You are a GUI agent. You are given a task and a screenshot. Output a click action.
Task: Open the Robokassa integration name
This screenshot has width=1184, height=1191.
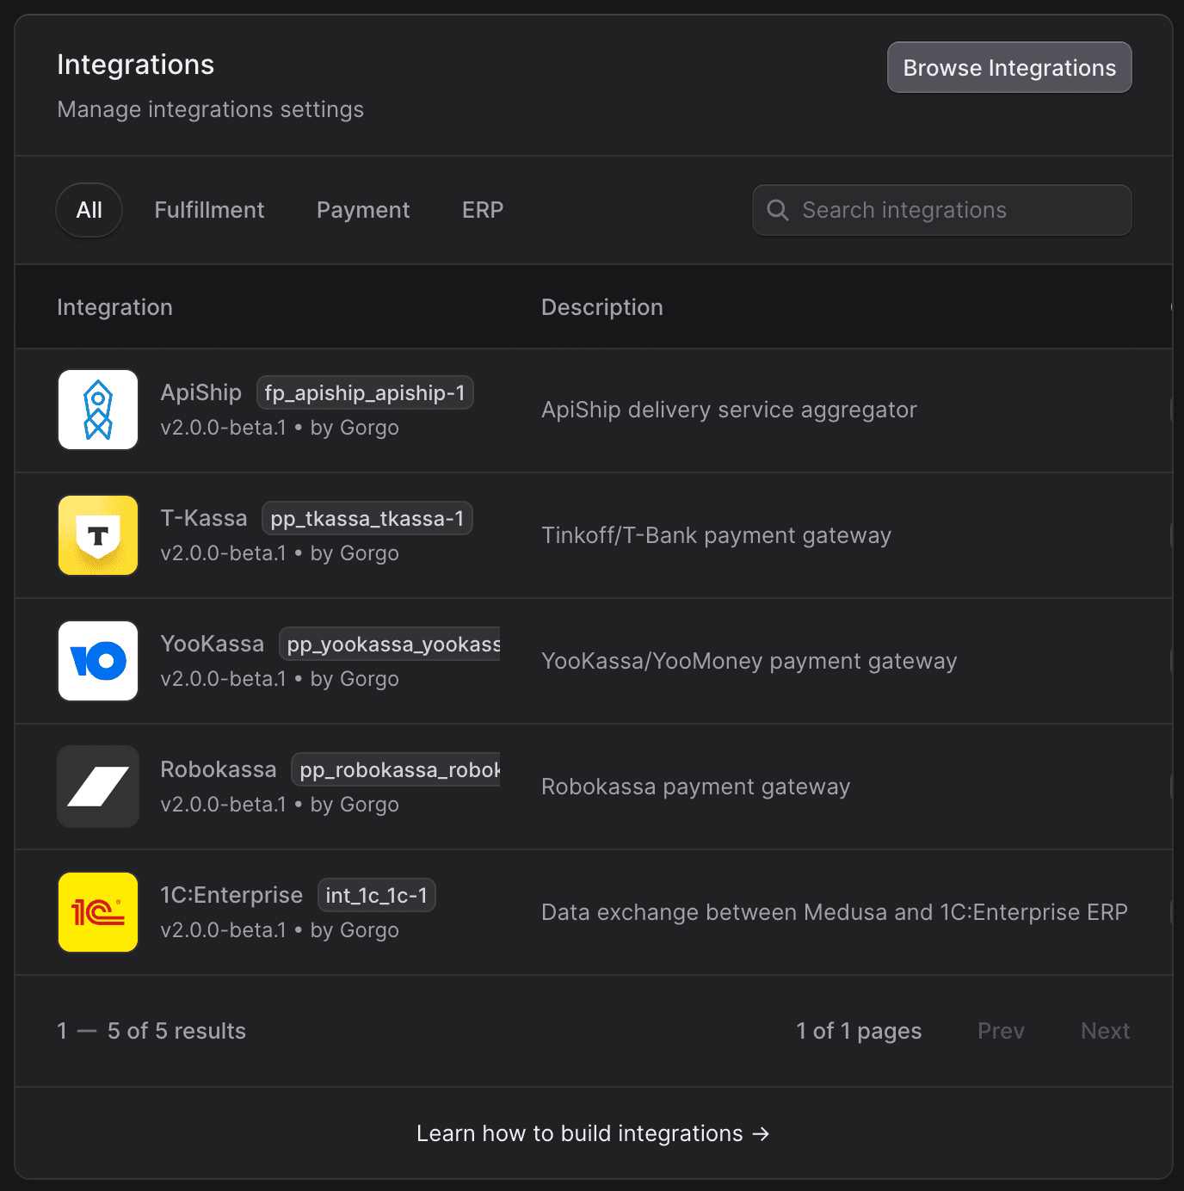click(219, 769)
